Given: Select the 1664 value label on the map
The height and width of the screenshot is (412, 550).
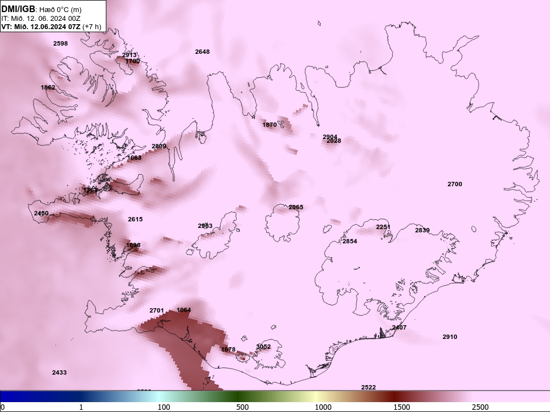Looking at the screenshot, I should [x=184, y=310].
